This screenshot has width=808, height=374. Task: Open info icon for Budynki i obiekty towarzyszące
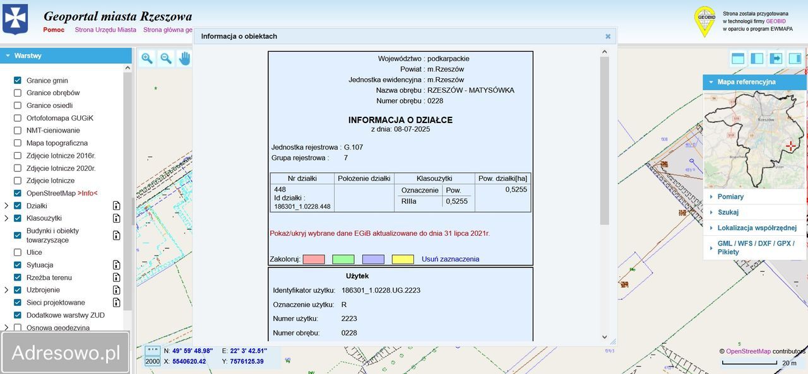point(116,235)
